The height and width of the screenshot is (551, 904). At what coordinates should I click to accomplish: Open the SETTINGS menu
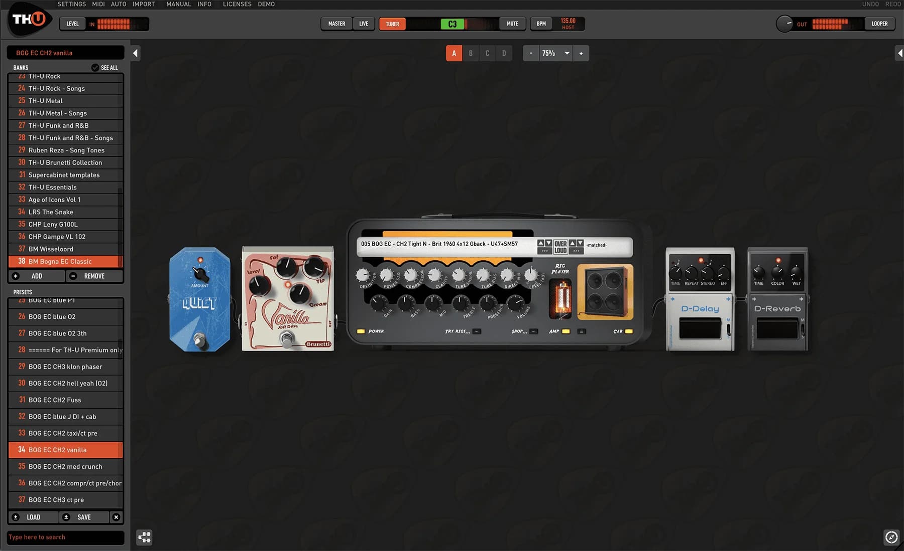coord(71,4)
